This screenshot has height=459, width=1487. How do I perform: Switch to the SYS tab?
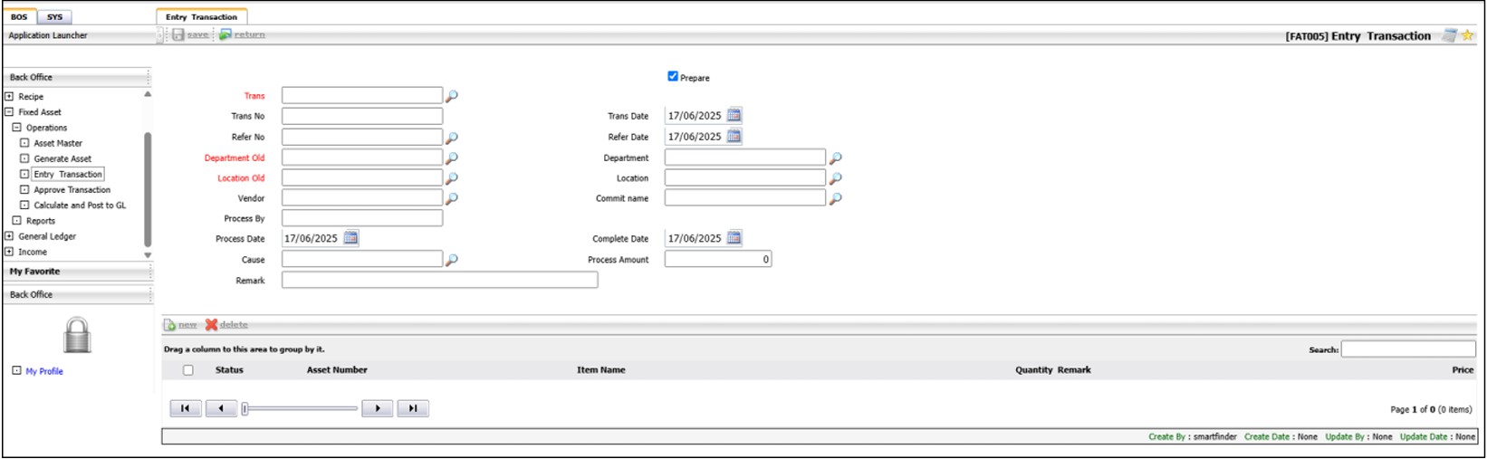54,17
